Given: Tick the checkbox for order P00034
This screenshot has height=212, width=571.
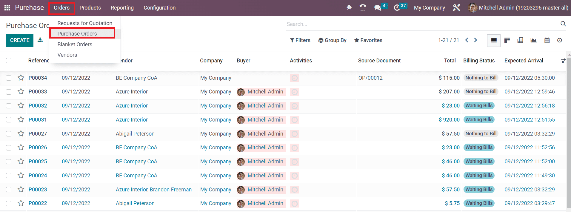Looking at the screenshot, I should click(x=9, y=78).
